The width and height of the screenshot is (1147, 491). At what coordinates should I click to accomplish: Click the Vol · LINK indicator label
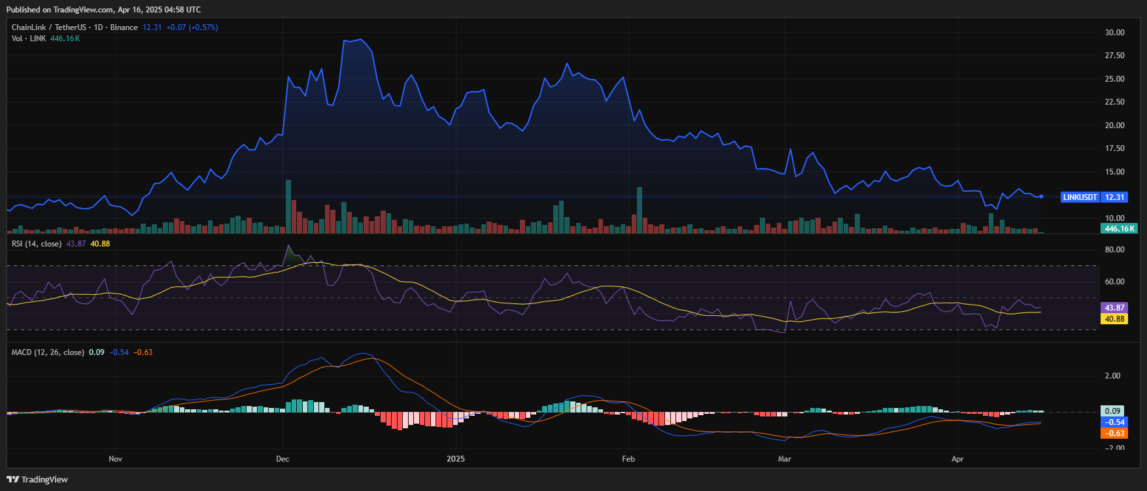(29, 39)
